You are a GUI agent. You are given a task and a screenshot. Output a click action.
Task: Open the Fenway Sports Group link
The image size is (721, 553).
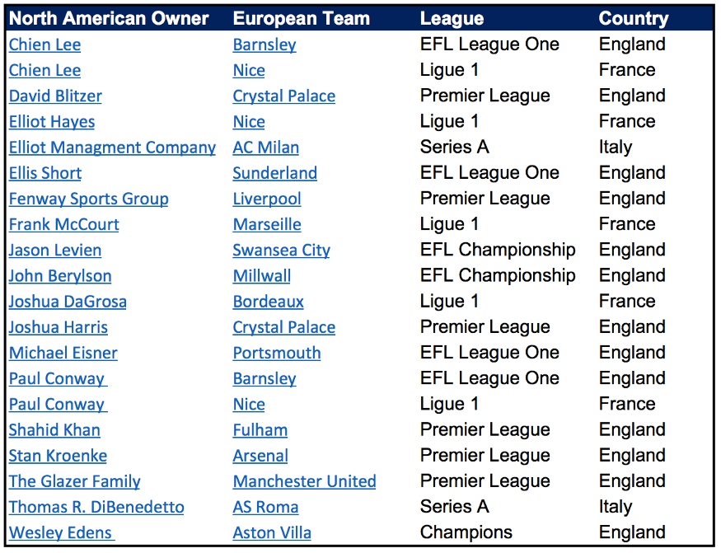(x=88, y=199)
